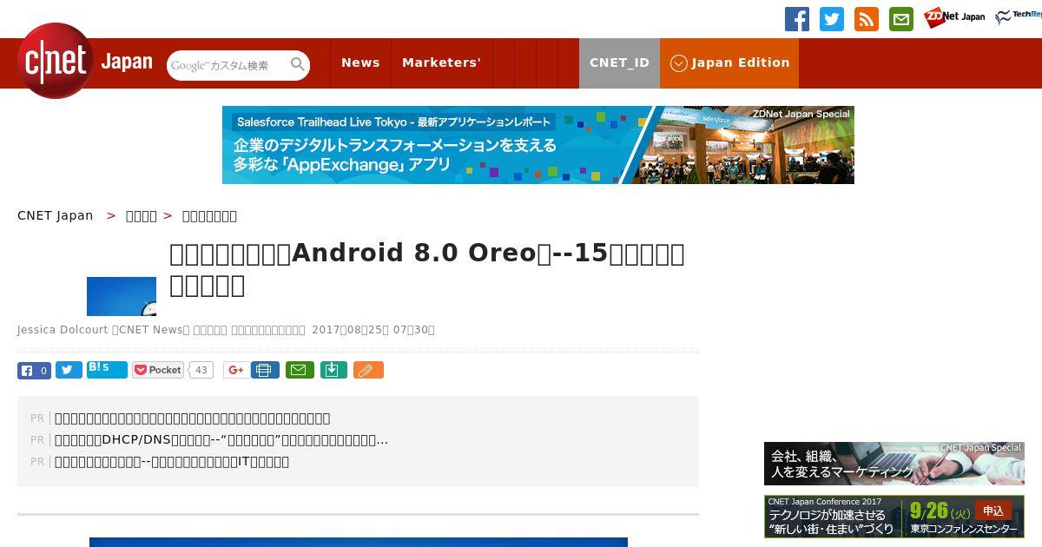Open the Twitter icon in top bar
This screenshot has width=1042, height=547.
[832, 19]
